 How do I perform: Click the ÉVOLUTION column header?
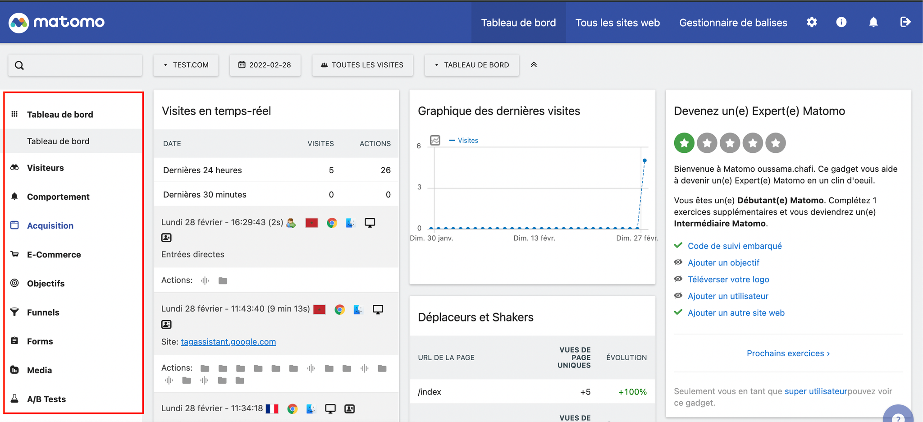(x=626, y=358)
